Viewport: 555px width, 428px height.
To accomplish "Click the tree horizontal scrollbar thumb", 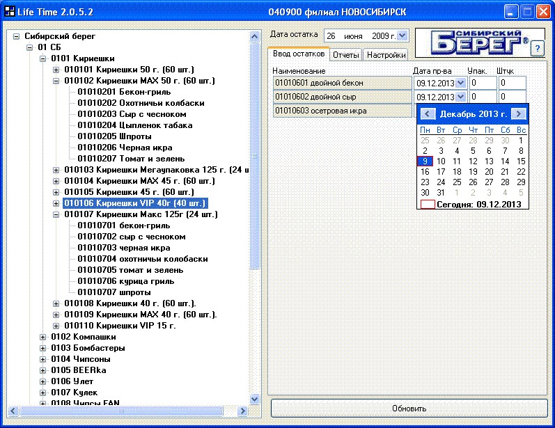I will pyautogui.click(x=121, y=411).
